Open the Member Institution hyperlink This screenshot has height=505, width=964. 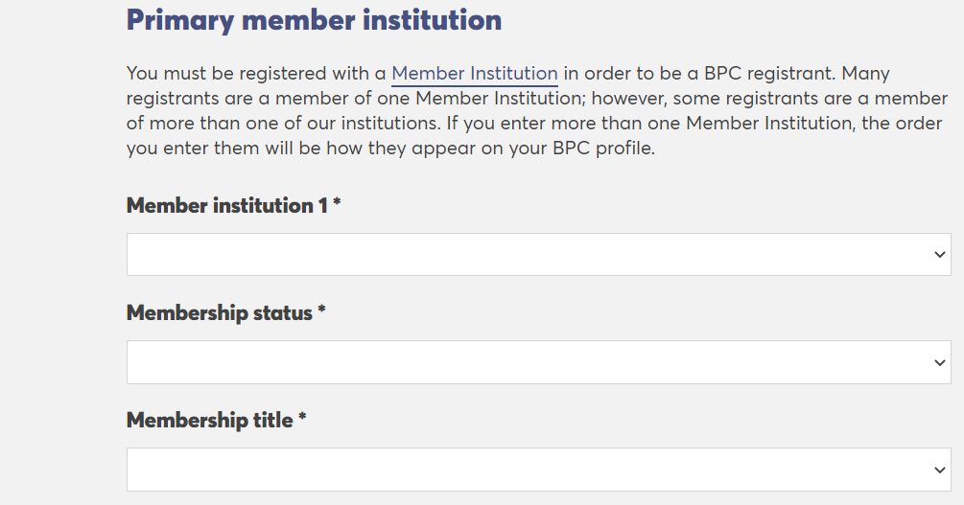pos(475,74)
